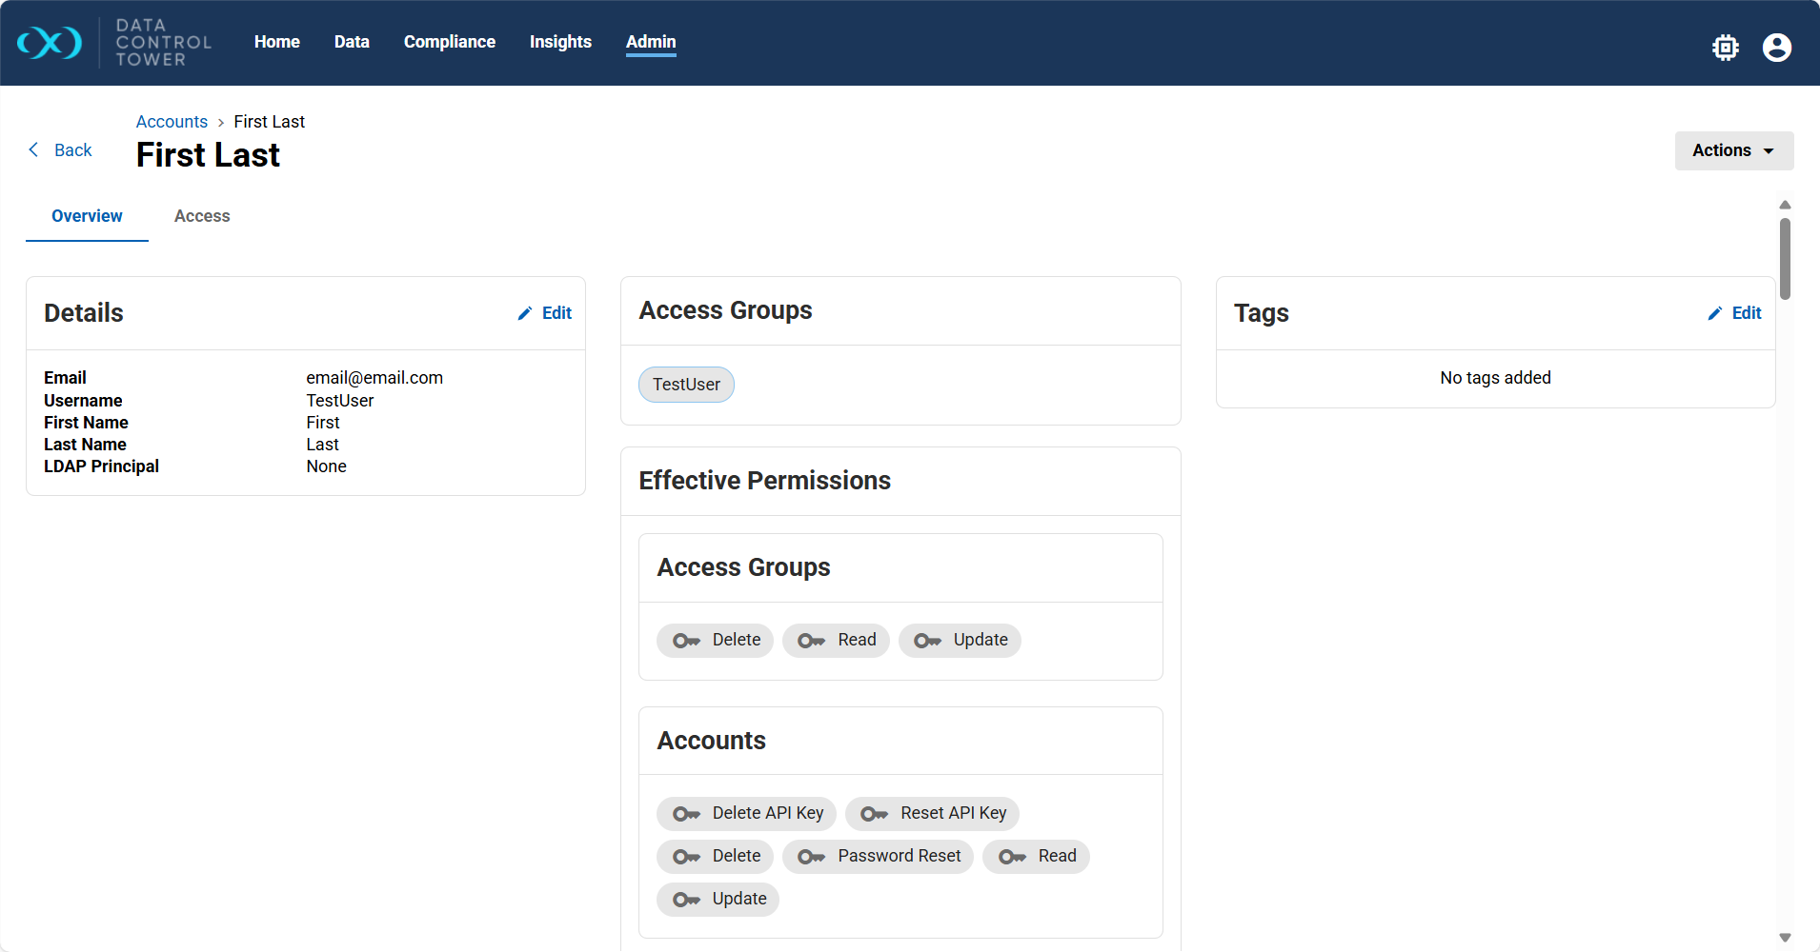Open the Home navigation item
This screenshot has width=1820, height=952.
coord(276,42)
